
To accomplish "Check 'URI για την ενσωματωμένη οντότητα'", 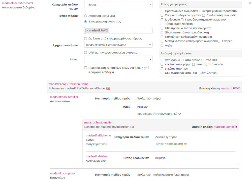I will 86,53.
